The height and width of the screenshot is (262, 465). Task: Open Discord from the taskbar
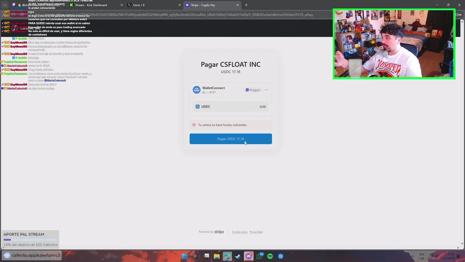point(248,256)
